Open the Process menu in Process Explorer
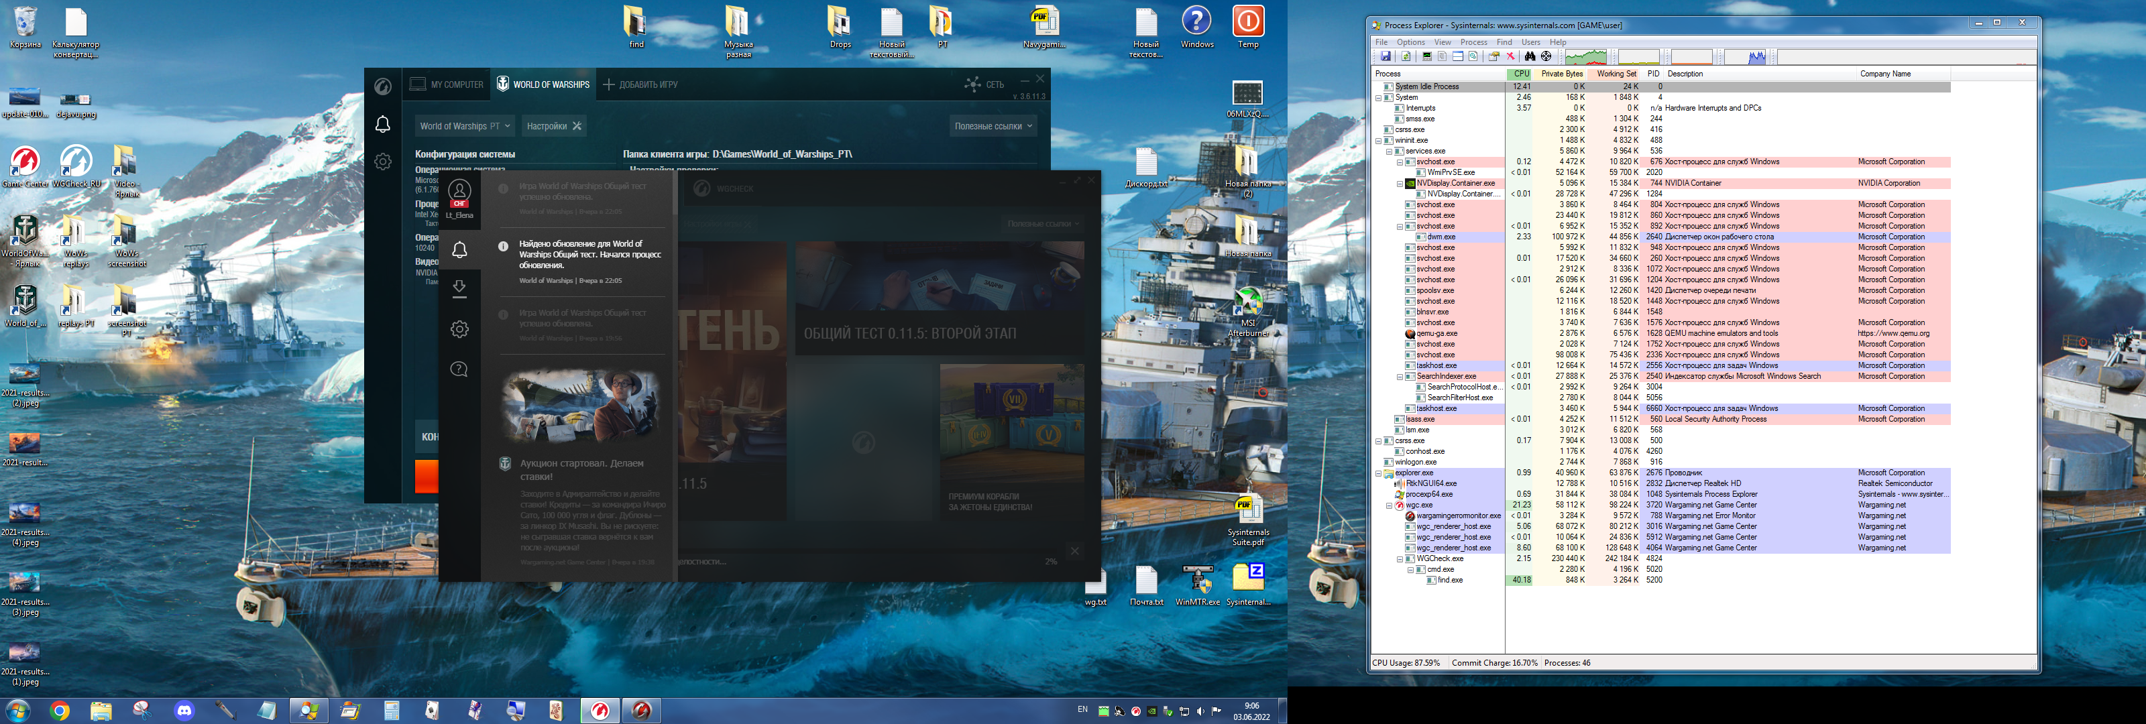The image size is (2146, 724). pyautogui.click(x=1473, y=42)
